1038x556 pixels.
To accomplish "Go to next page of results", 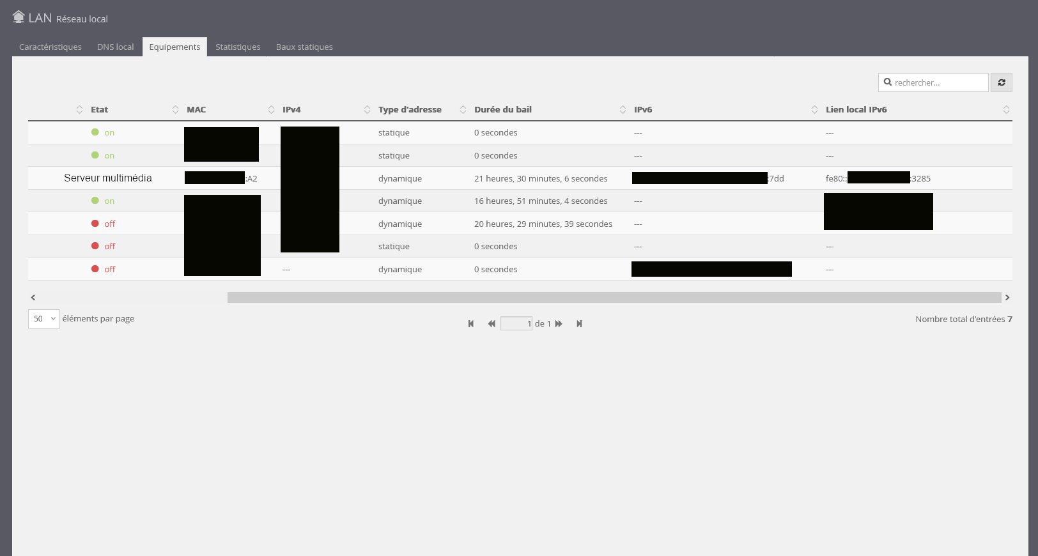I will pyautogui.click(x=559, y=324).
